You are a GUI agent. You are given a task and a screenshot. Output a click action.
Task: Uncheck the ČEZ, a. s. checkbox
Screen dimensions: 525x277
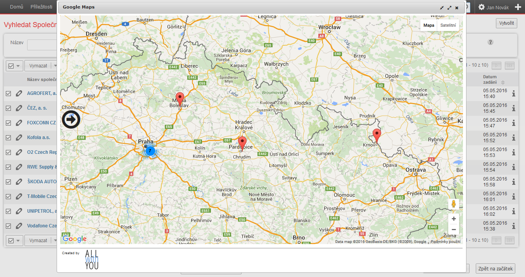[9, 108]
